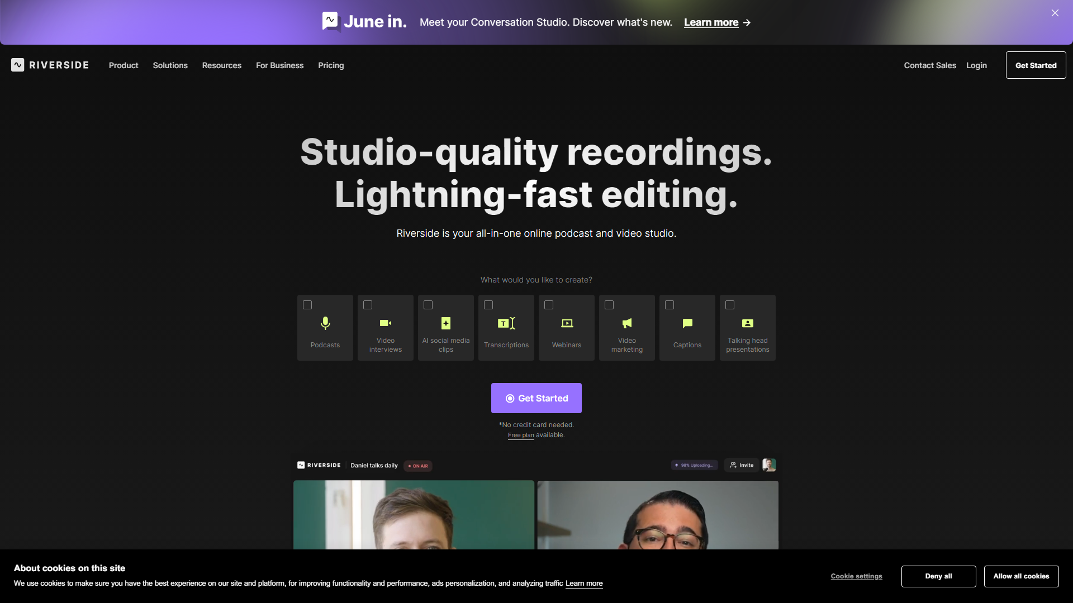The image size is (1073, 603).
Task: Check the Podcasts checkbox
Action: pos(307,305)
